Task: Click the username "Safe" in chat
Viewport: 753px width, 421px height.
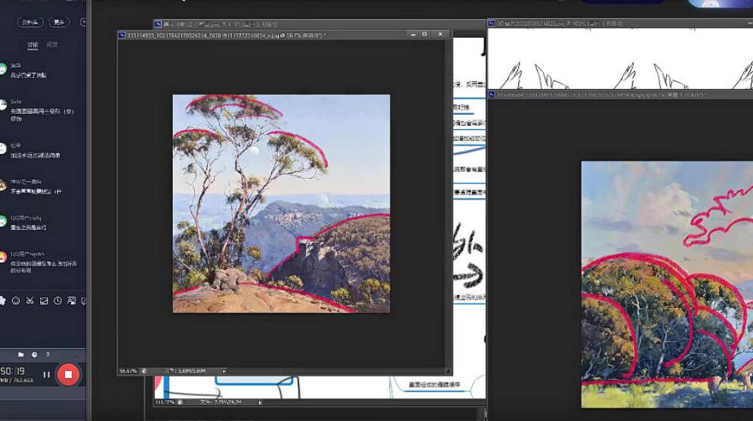Action: [x=16, y=102]
